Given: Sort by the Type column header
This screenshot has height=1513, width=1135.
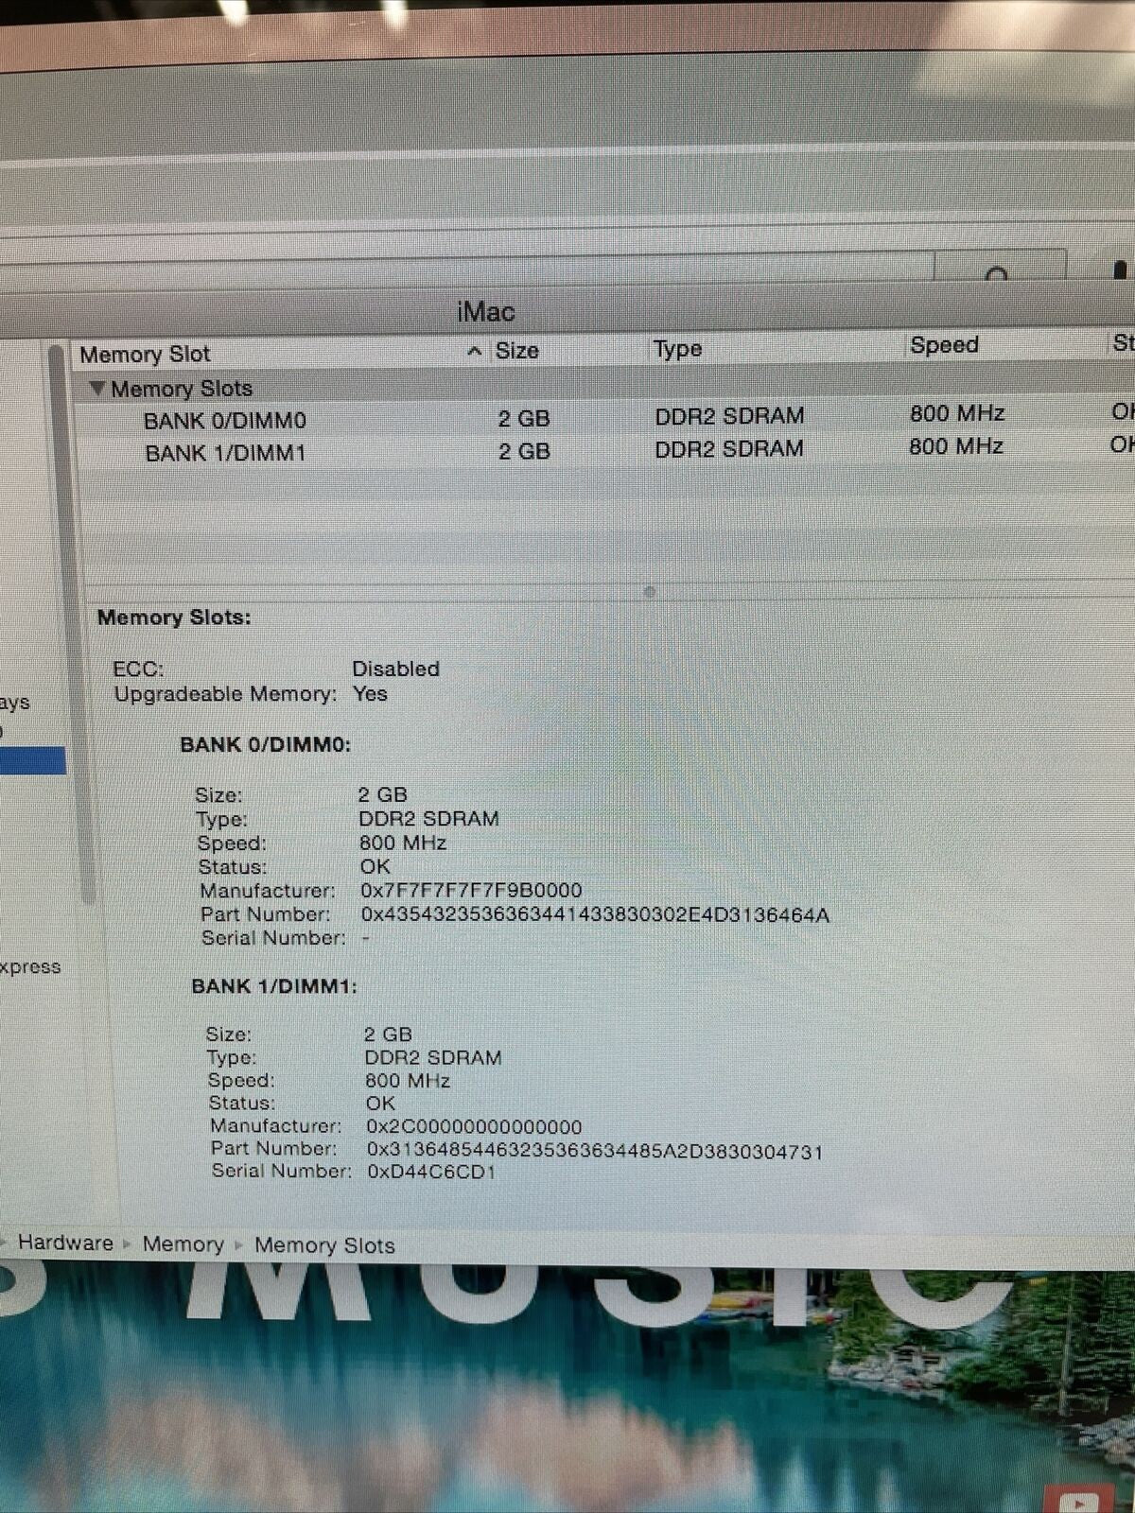Looking at the screenshot, I should click(x=677, y=349).
